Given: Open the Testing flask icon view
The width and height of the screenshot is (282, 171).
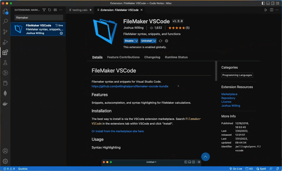Looking at the screenshot, I should tap(5, 63).
